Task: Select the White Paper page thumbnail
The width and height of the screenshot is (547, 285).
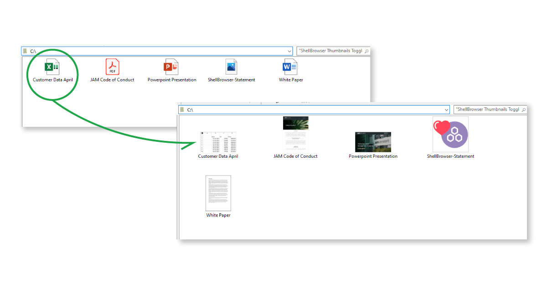Action: pos(218,193)
